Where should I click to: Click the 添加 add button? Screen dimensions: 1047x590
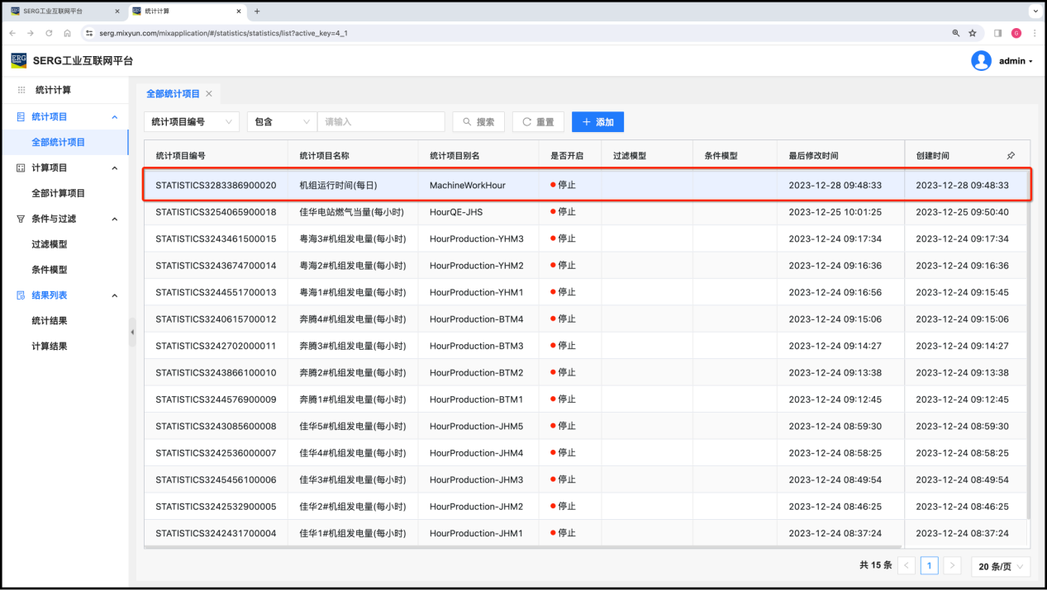click(597, 122)
